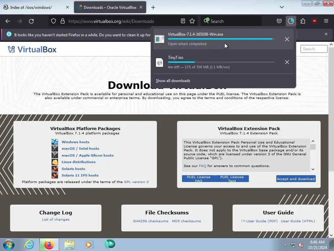Click the info icon in notification bar
The height and width of the screenshot is (251, 334).
click(9, 34)
